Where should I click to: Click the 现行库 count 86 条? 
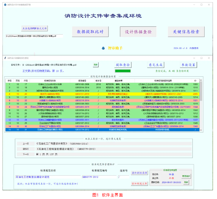[x=172, y=174]
